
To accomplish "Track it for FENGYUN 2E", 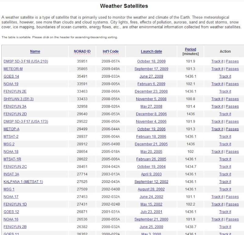I will point(225,92).
